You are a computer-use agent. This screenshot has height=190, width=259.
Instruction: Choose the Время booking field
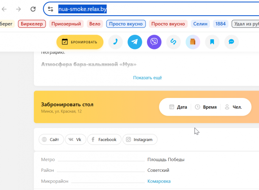(x=206, y=107)
